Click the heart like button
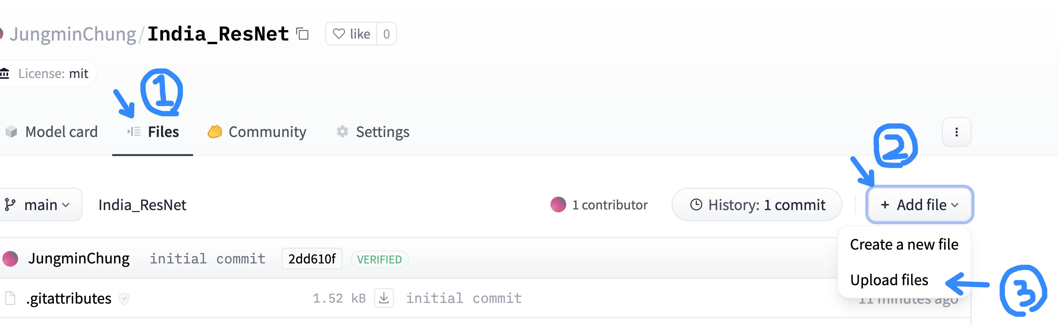1058x326 pixels. pos(351,34)
